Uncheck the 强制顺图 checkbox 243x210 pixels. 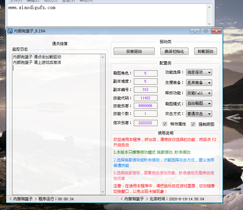click(x=193, y=124)
